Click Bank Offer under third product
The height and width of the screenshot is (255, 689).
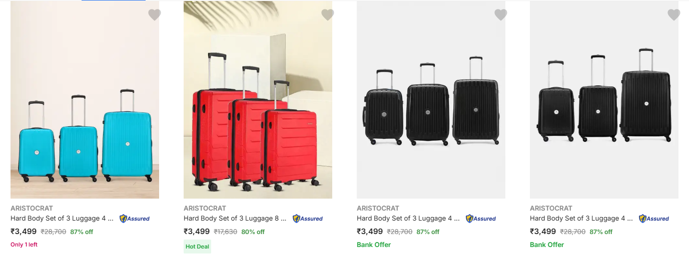tap(374, 245)
